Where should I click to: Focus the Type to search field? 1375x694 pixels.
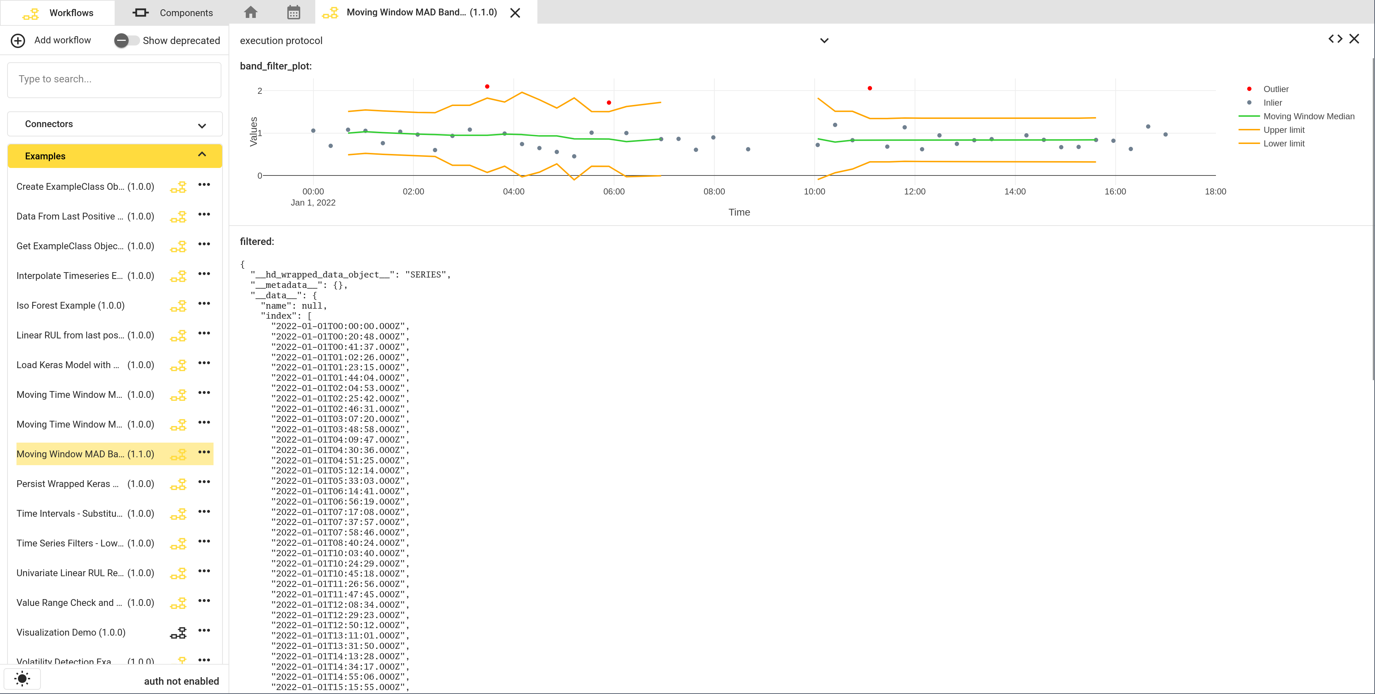tap(114, 79)
